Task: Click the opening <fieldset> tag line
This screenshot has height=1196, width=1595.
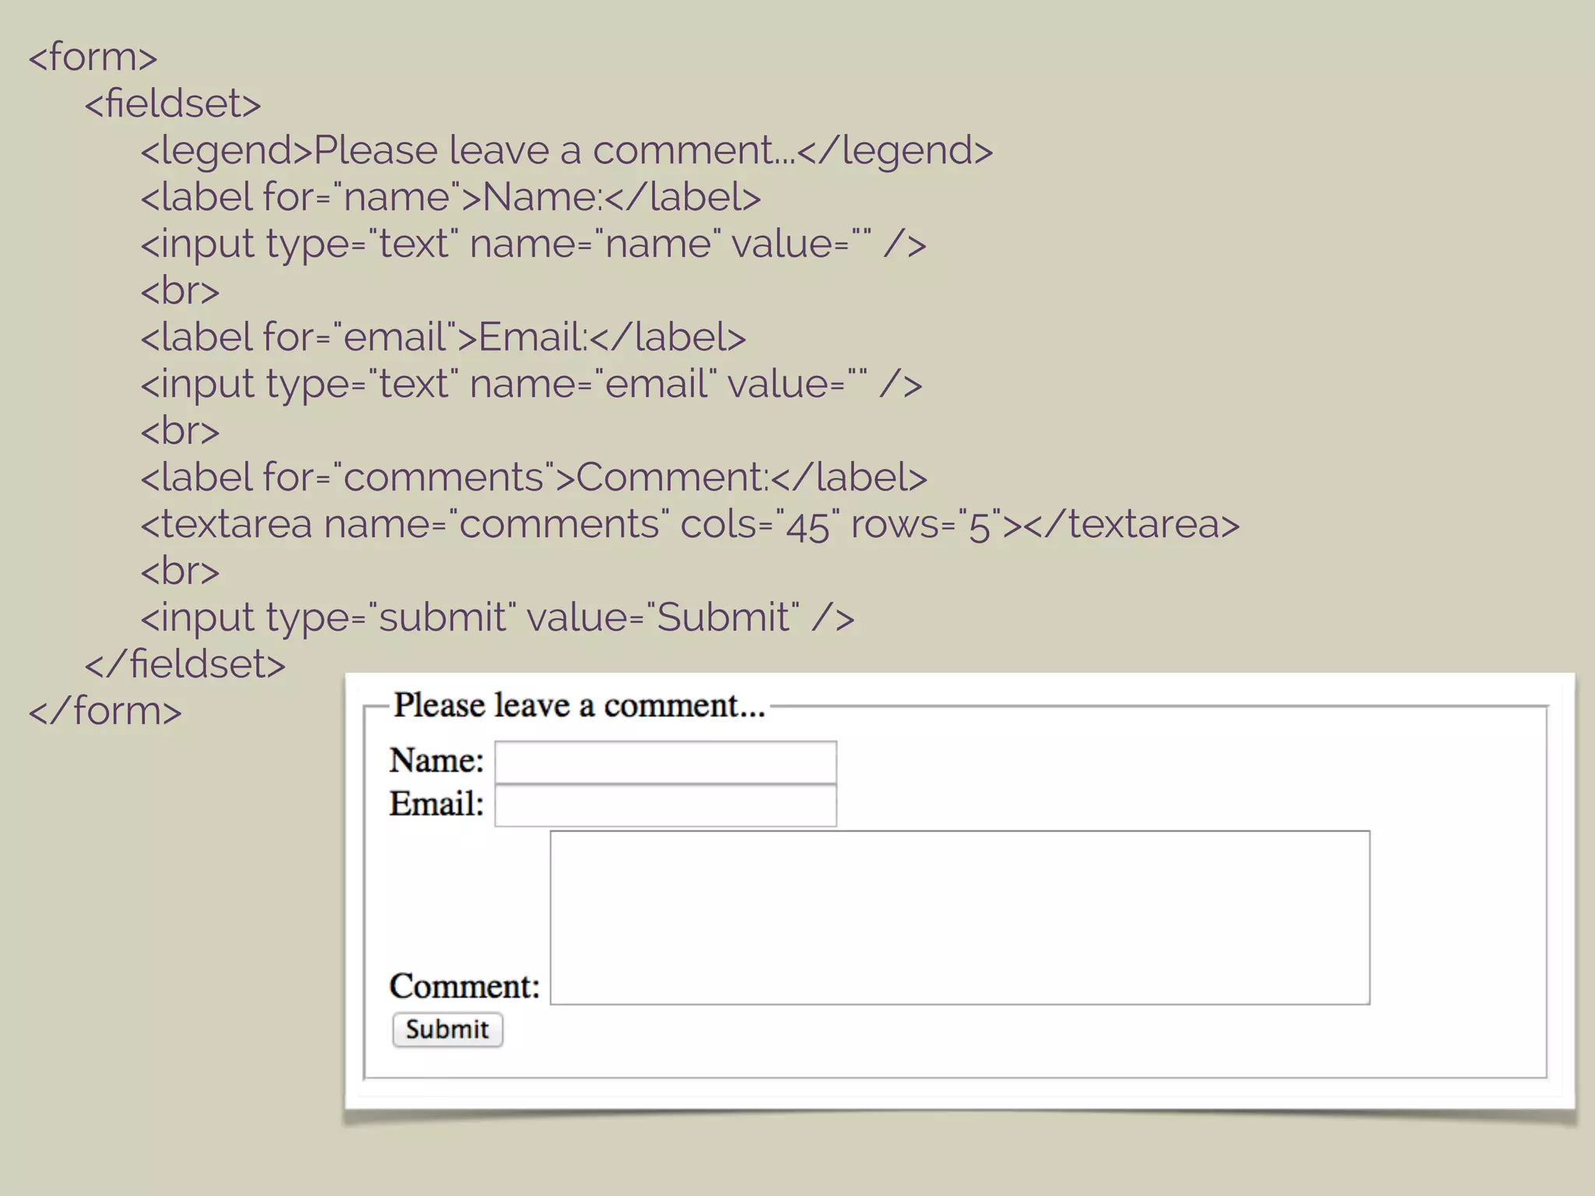Action: tap(173, 104)
